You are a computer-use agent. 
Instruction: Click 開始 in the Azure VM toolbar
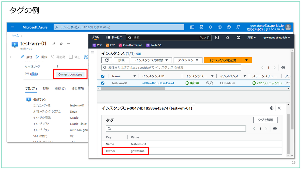pos(41,57)
